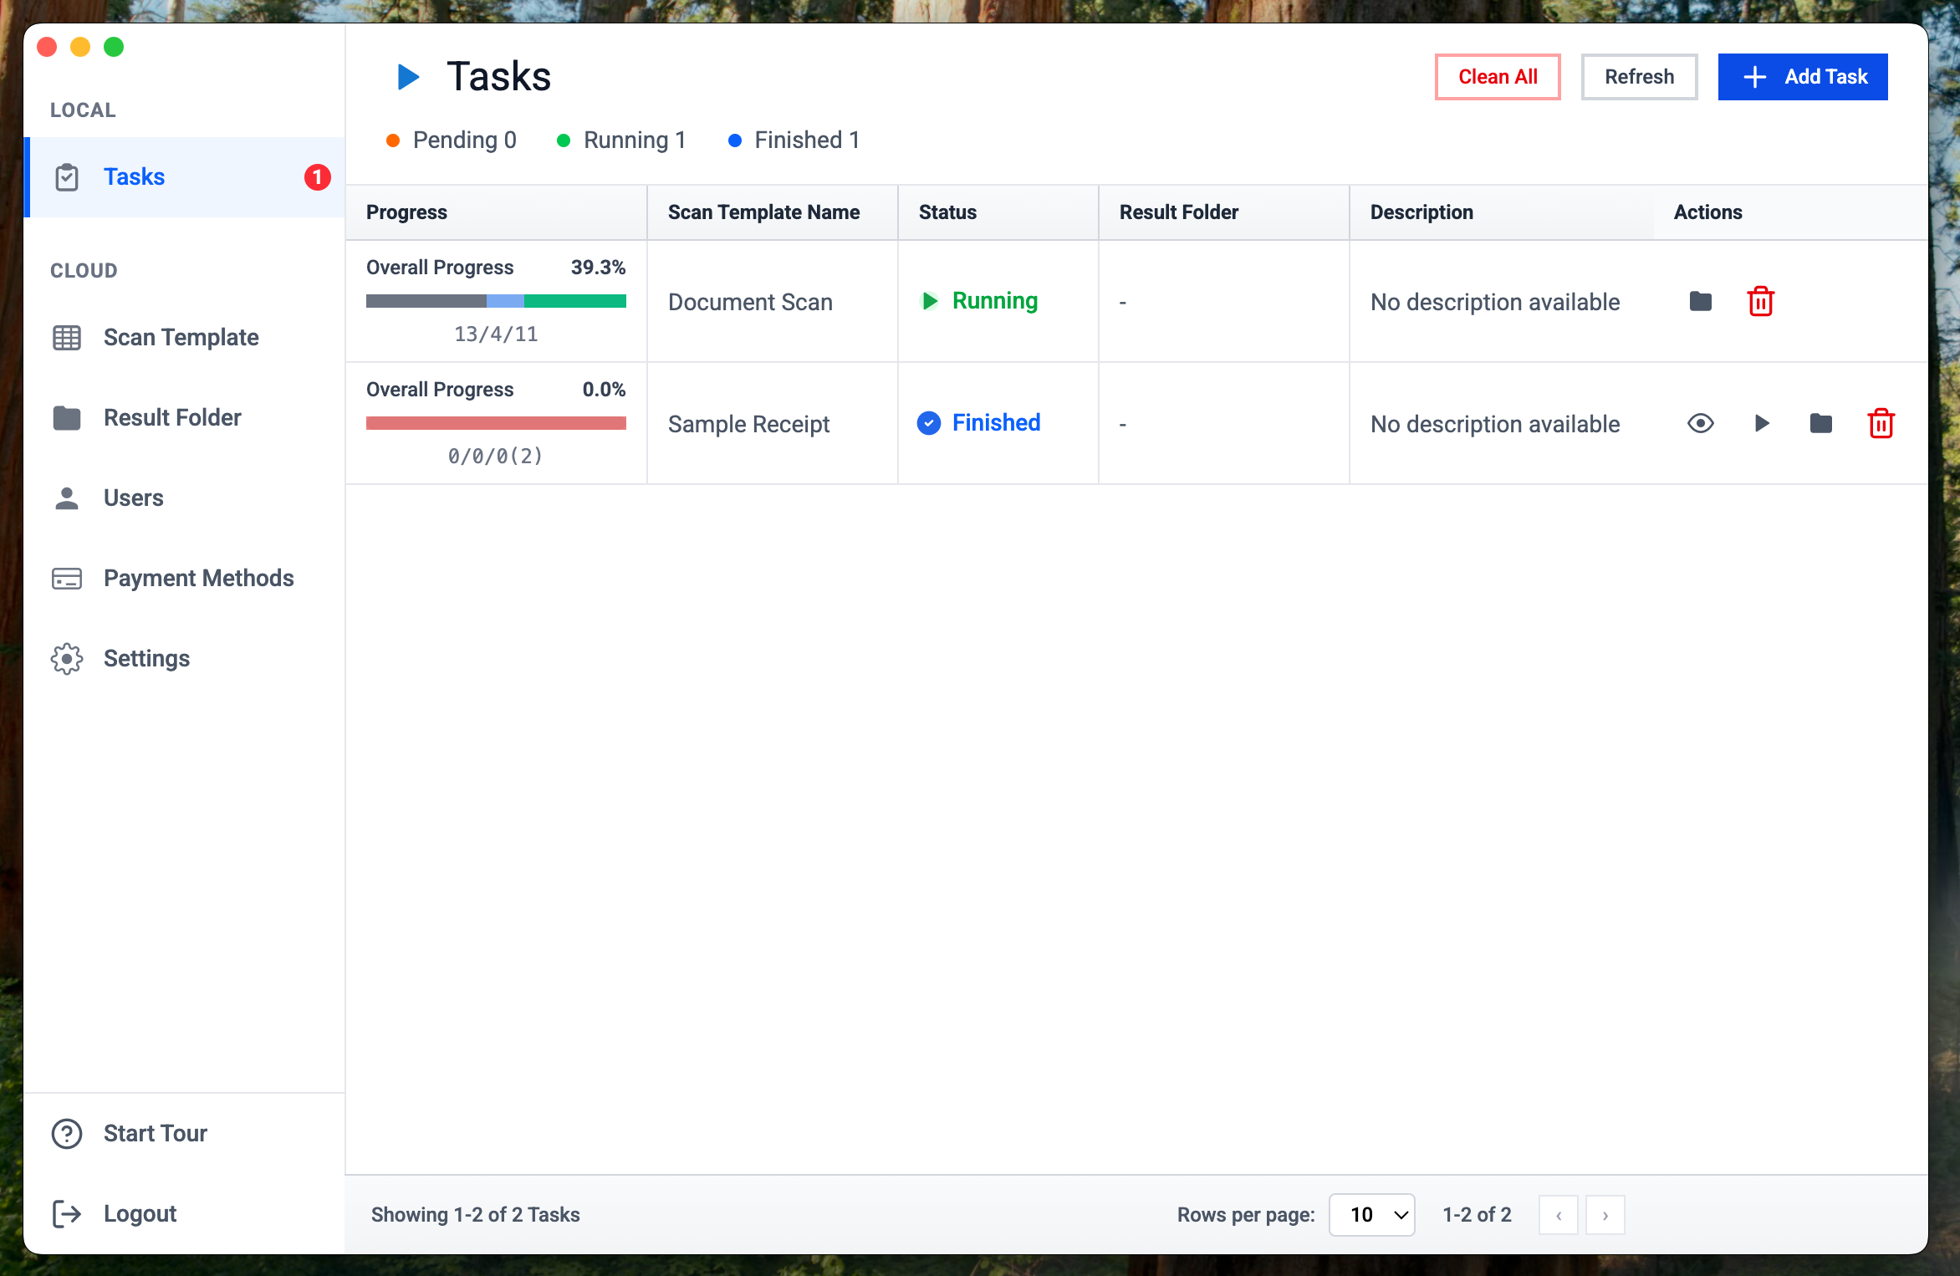Open the result folder for Document Scan
The width and height of the screenshot is (1960, 1276).
point(1700,302)
